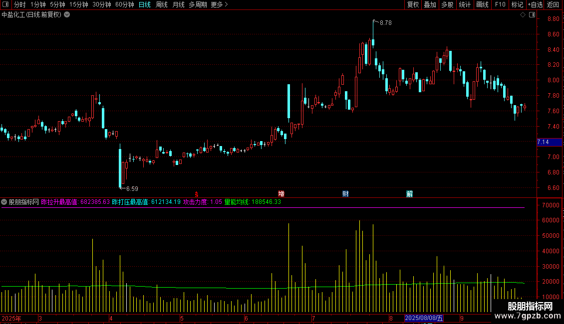The height and width of the screenshot is (324, 564).
Task: Select the 1分钟 period
Action: click(x=38, y=4)
